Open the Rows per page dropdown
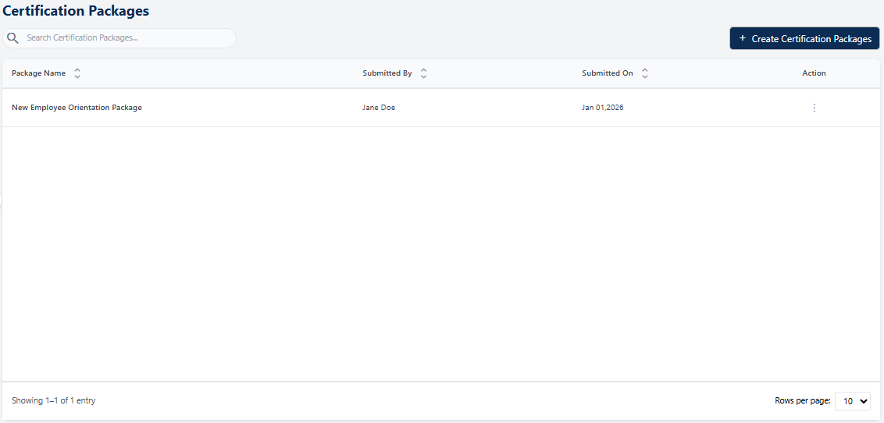 852,401
